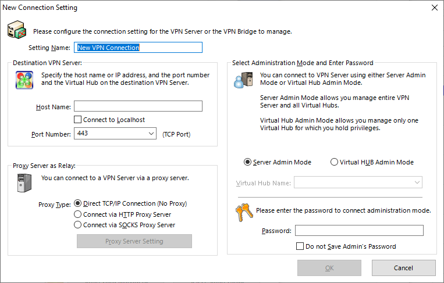The image size is (444, 283).
Task: Enable the Connect to Localhost checkbox
Action: [78, 120]
